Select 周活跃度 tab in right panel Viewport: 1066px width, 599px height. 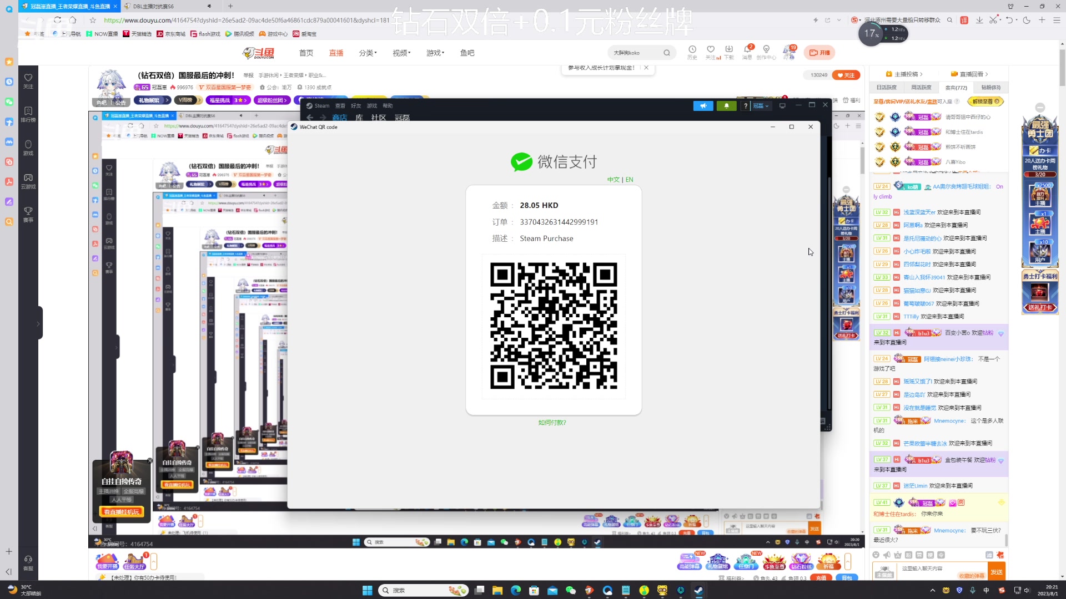point(921,88)
